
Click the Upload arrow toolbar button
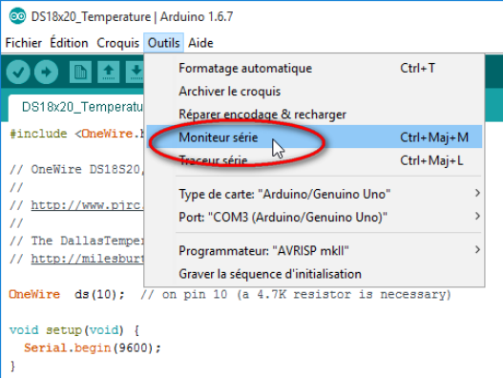point(46,72)
